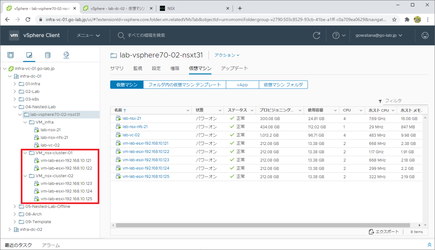
Task: Click the lab-vsphere70-02-nsxt31 folder title icon
Action: 114,55
